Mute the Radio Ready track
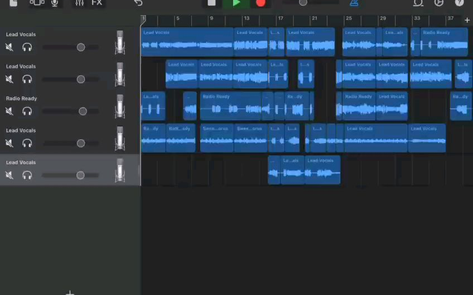This screenshot has width=473, height=295. click(9, 111)
